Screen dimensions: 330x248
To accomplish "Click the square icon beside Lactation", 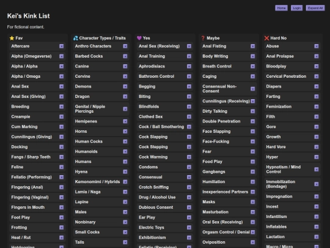I will click(x=317, y=236).
